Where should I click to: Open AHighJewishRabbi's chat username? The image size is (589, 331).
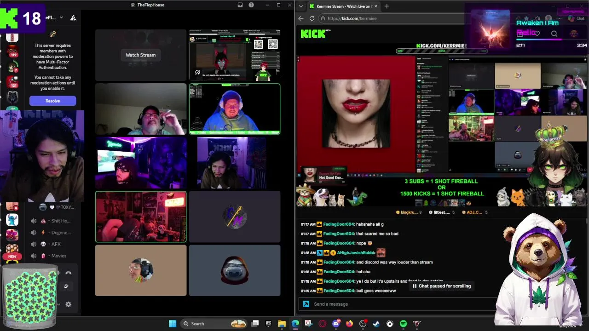coord(356,253)
